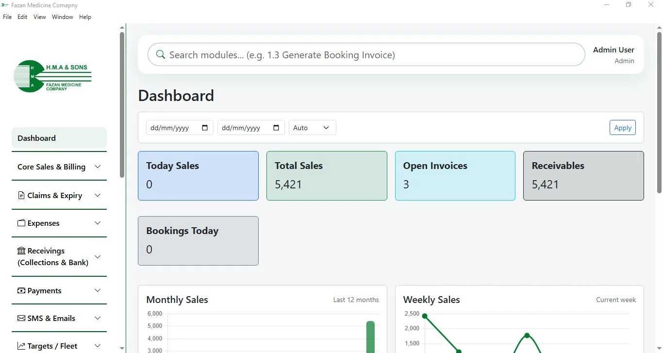Click the Dashboard page heading
Viewport: 663px width, 353px height.
176,96
